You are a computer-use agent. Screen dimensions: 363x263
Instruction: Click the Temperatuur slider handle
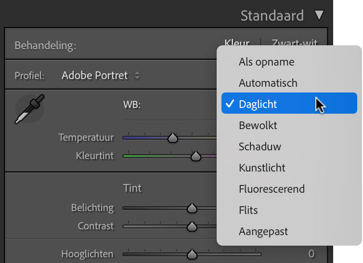pos(173,138)
